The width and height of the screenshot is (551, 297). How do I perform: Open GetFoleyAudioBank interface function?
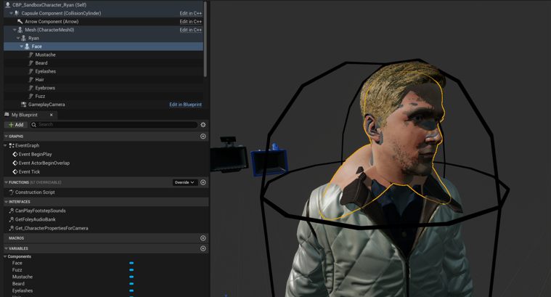click(x=35, y=219)
